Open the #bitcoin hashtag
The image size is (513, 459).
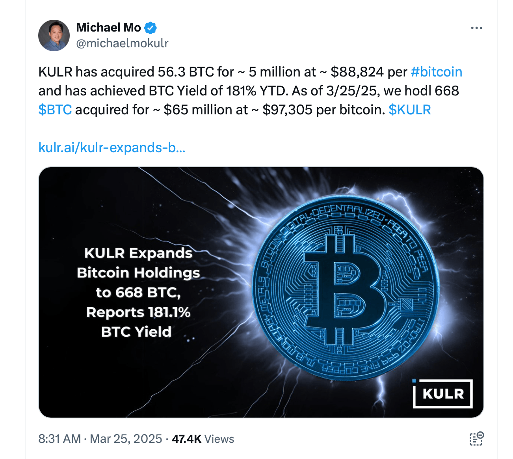pos(437,72)
